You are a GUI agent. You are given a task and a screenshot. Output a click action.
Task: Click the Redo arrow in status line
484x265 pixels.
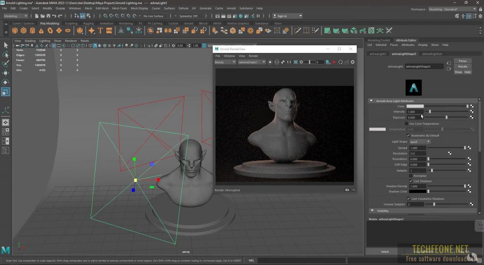pyautogui.click(x=60, y=16)
